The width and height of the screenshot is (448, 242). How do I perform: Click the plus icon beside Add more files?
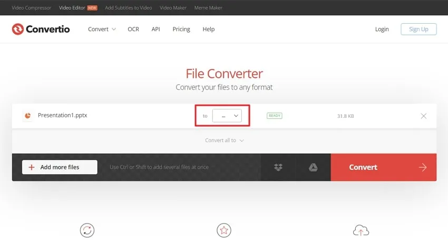click(32, 167)
